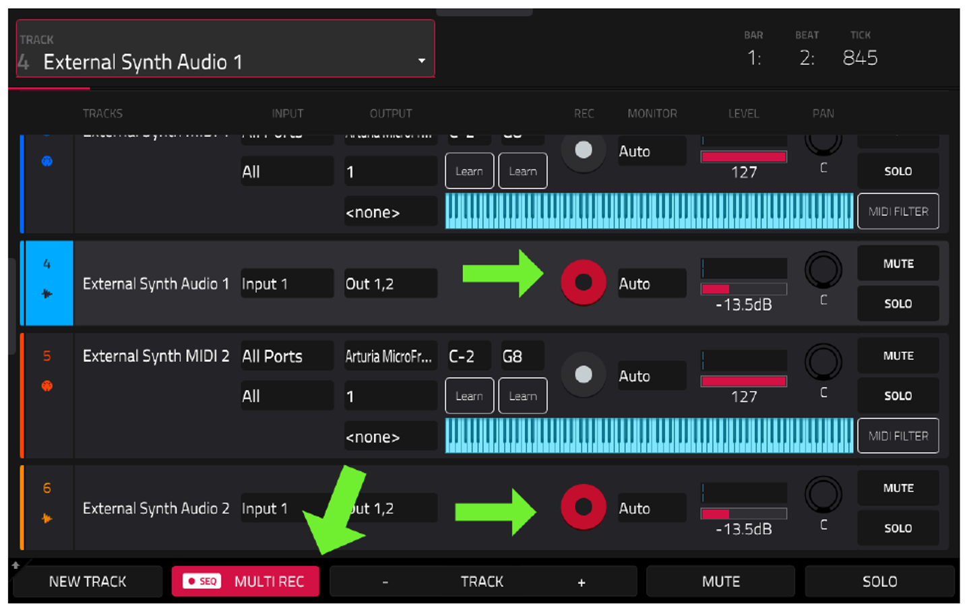
Task: Click first Learn button on External Synth MIDI 2
Action: click(x=469, y=396)
